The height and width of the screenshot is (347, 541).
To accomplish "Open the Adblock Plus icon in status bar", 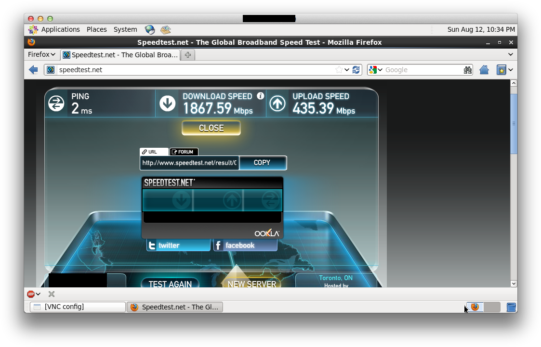I will tap(31, 294).
